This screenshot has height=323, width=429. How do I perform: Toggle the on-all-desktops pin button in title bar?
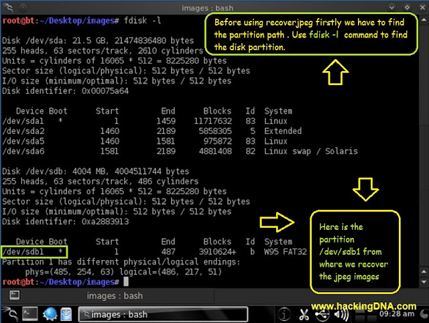tap(23, 7)
